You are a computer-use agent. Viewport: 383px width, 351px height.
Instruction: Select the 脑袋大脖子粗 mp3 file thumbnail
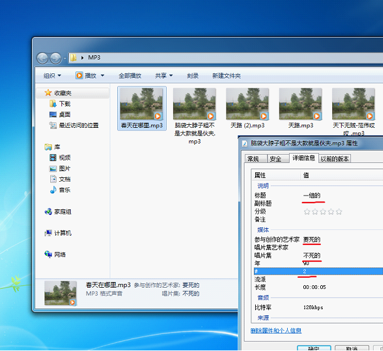tap(194, 104)
